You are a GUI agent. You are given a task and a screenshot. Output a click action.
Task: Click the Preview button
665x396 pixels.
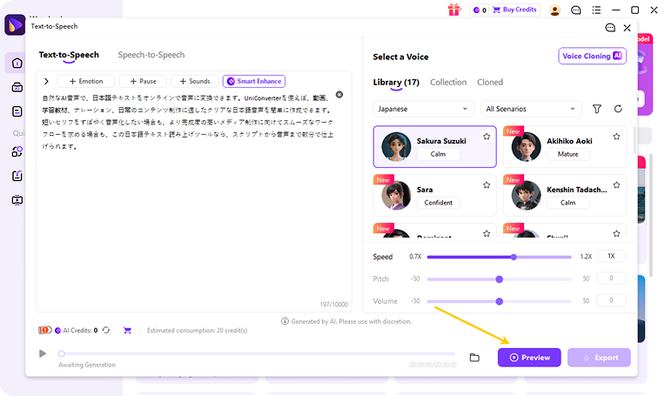[529, 358]
